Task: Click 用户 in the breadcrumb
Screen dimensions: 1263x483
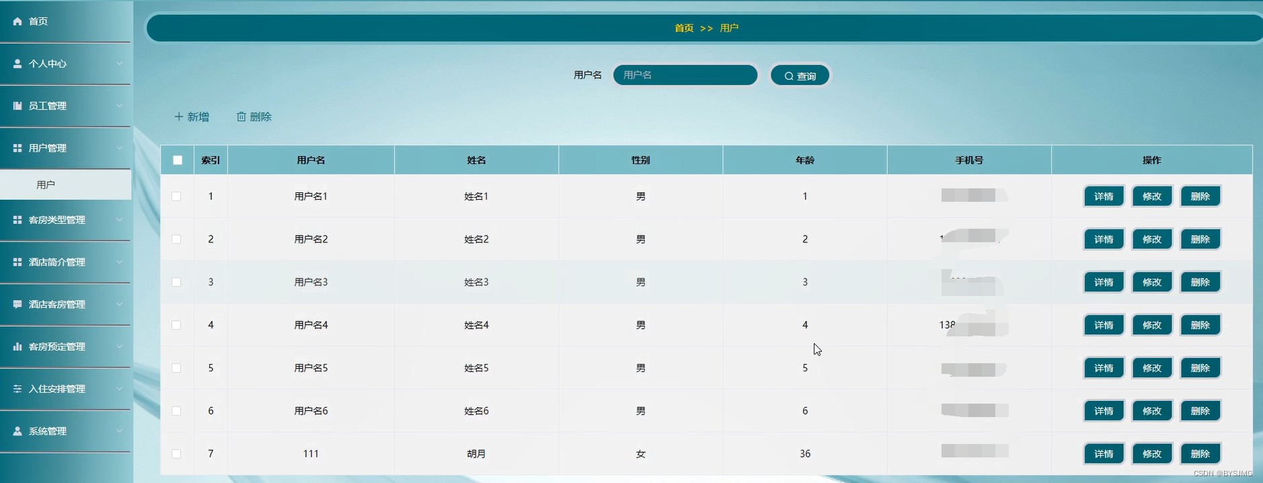Action: coord(729,28)
